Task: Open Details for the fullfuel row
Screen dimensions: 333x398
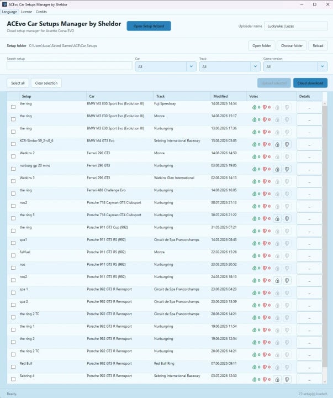Action: [309, 256]
